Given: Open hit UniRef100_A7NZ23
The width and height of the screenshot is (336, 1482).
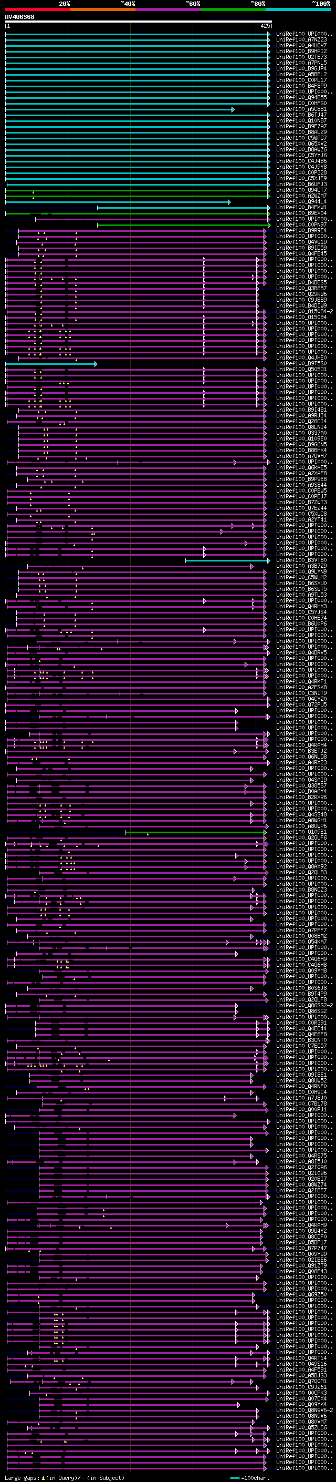Looking at the screenshot, I should [x=301, y=40].
